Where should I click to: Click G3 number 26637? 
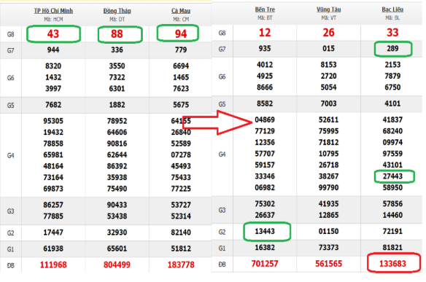coord(265,215)
